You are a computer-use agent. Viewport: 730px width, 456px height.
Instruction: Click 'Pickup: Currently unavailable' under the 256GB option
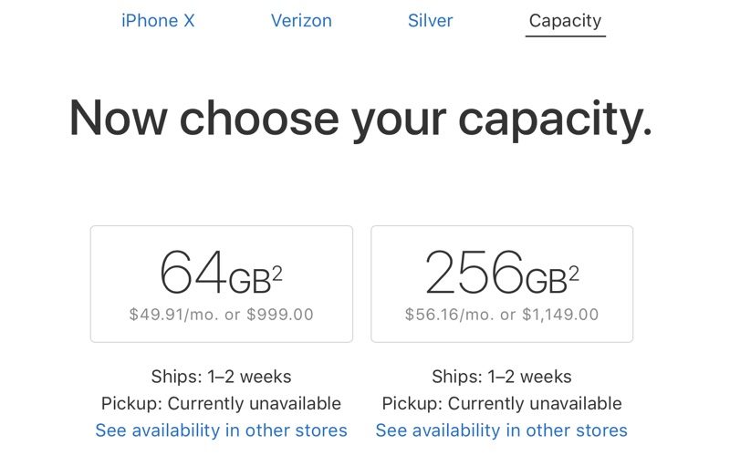[x=502, y=403]
